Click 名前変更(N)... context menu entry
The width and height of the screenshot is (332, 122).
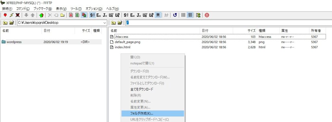[x=153, y=101]
